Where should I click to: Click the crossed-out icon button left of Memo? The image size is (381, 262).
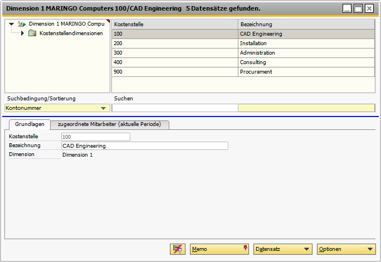178,249
